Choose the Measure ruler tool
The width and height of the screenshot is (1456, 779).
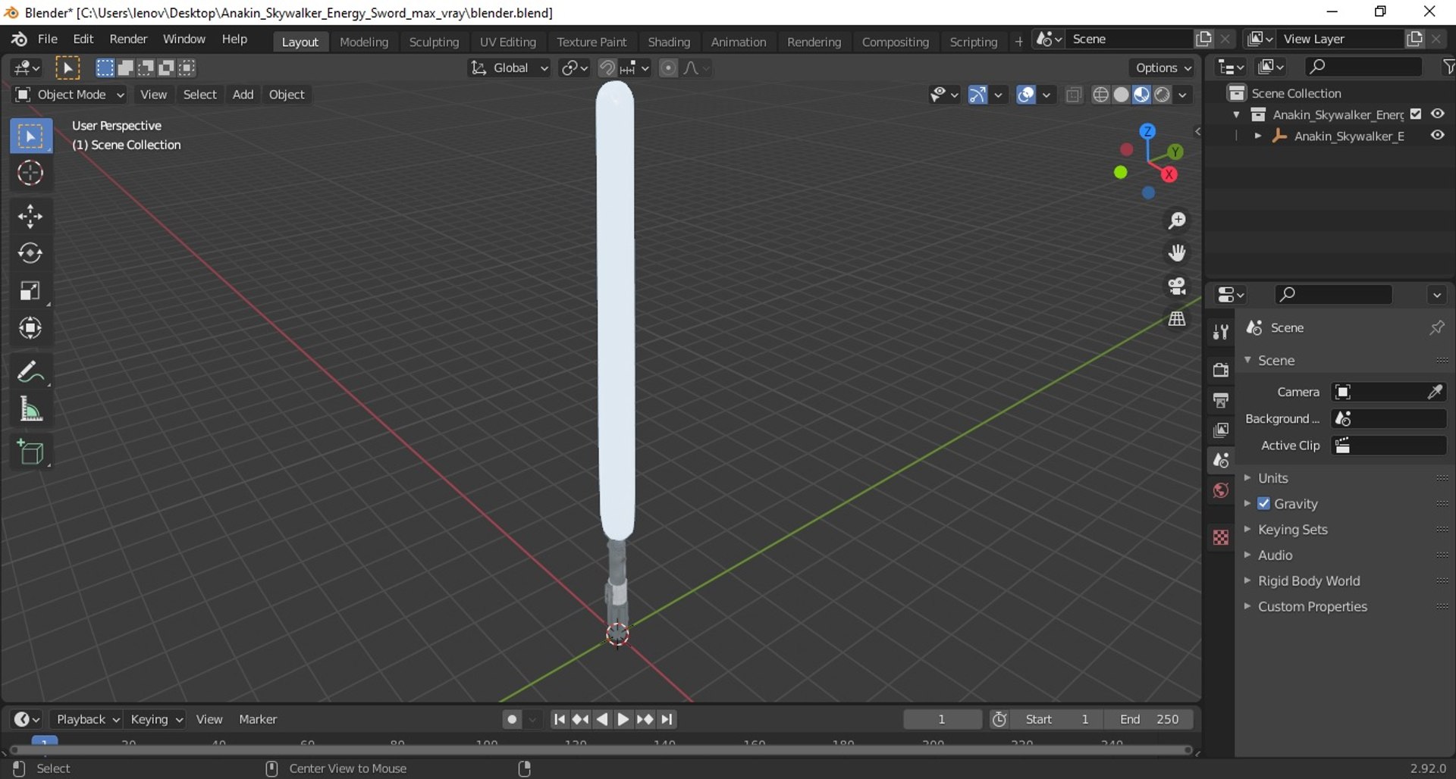tap(30, 410)
